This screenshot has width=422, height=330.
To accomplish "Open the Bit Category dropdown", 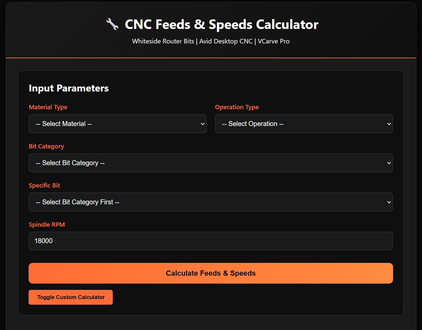I will pos(211,163).
